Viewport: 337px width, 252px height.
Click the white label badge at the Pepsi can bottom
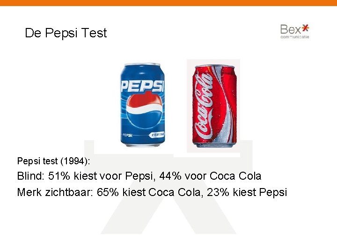[x=157, y=134]
